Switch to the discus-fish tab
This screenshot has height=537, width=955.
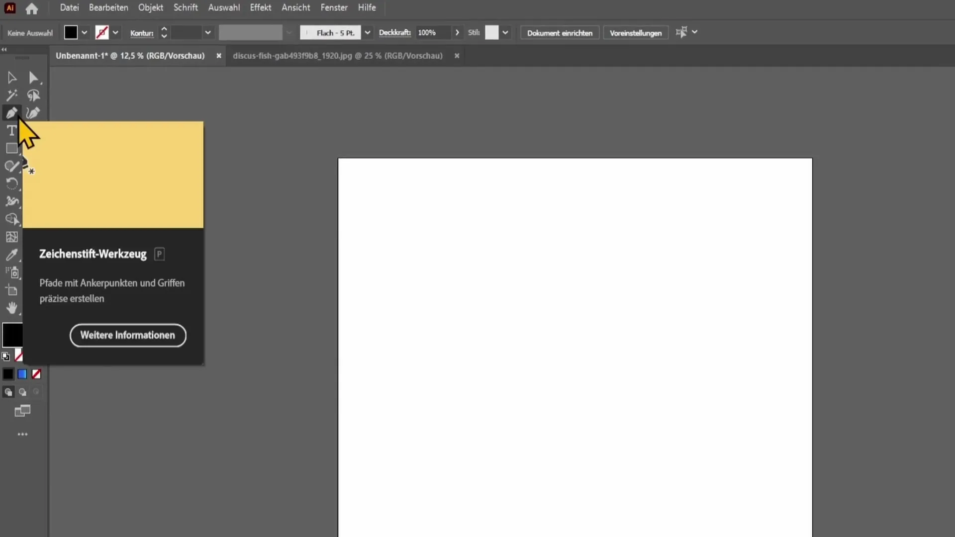tap(338, 56)
